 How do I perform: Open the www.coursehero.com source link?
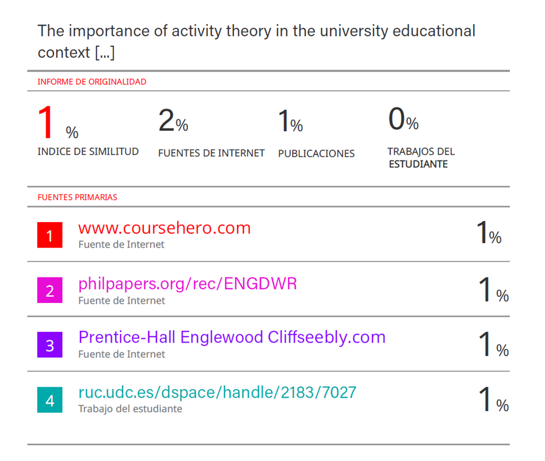coord(164,228)
